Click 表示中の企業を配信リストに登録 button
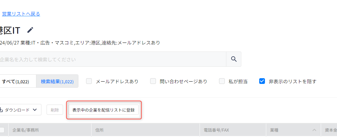The width and height of the screenshot is (337, 137). (x=103, y=110)
